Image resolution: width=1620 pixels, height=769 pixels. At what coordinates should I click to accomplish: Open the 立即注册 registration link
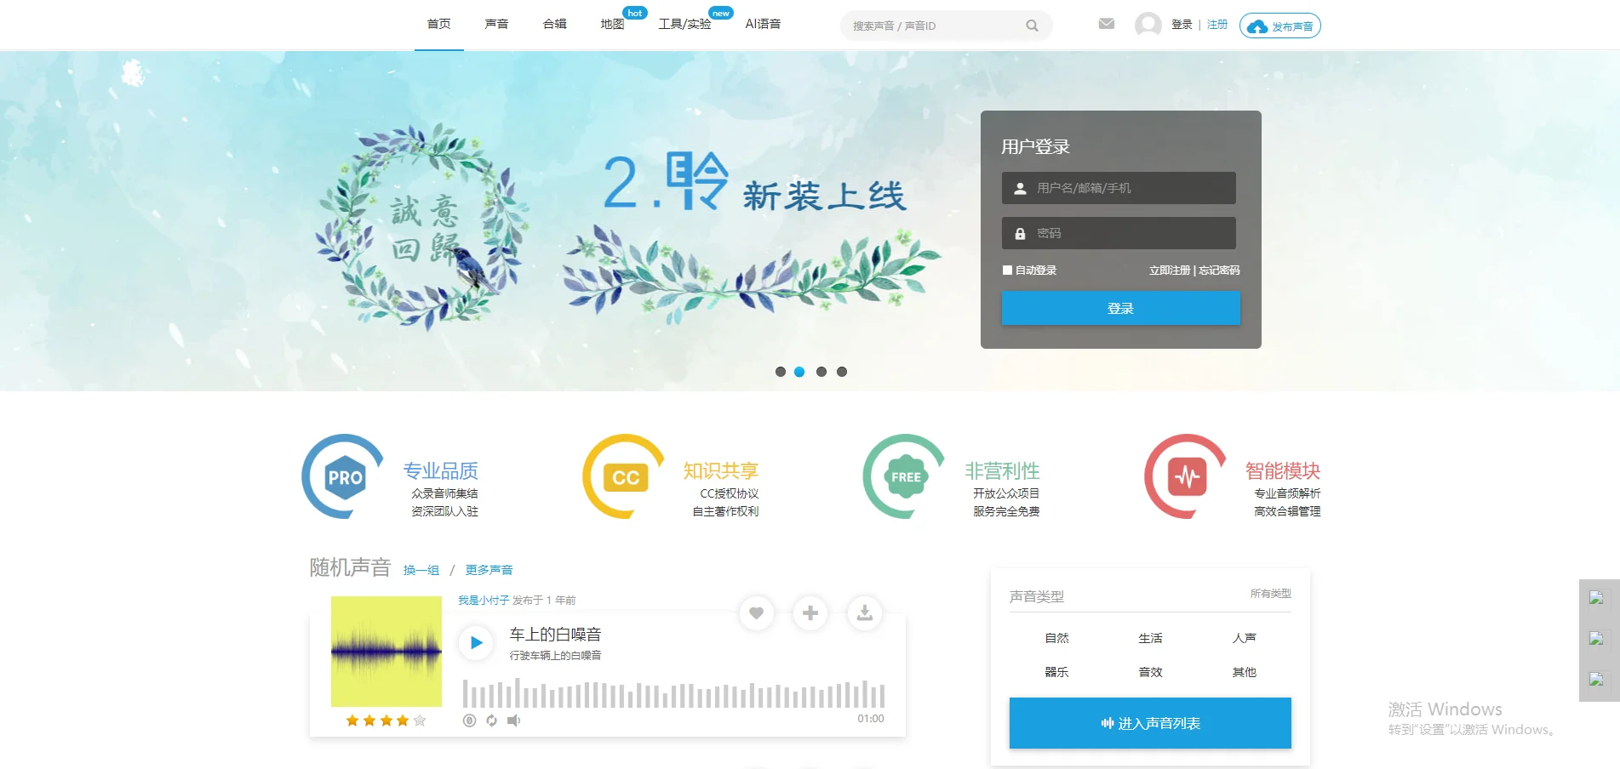click(x=1170, y=270)
